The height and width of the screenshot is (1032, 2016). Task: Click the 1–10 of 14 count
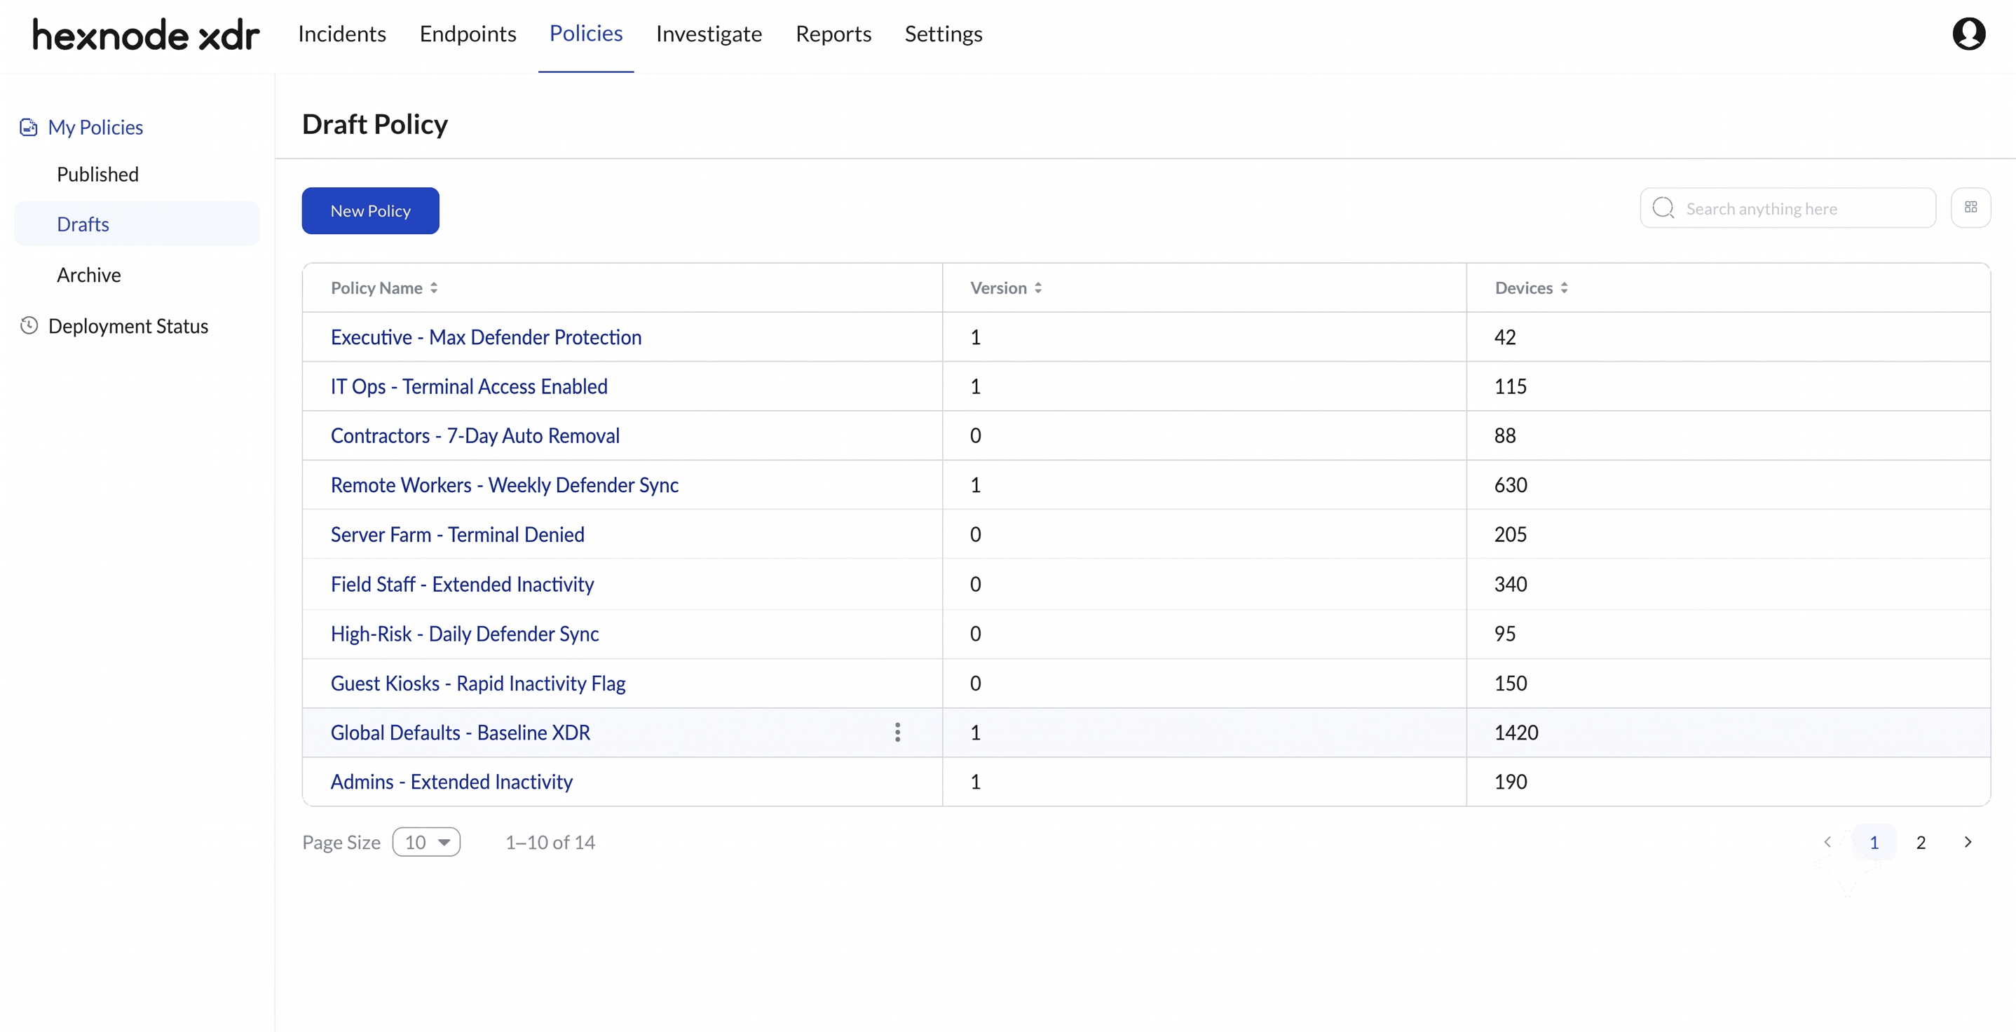coord(550,842)
